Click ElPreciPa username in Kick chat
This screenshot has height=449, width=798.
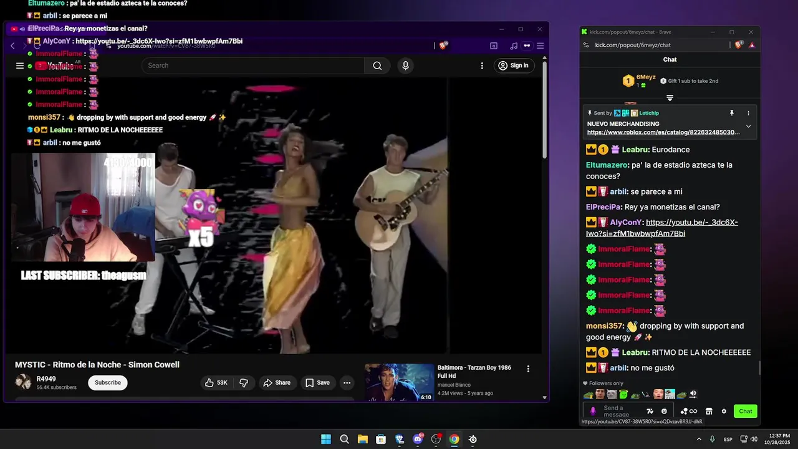[604, 207]
